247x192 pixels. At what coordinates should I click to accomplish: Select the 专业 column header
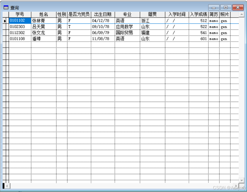(x=127, y=14)
